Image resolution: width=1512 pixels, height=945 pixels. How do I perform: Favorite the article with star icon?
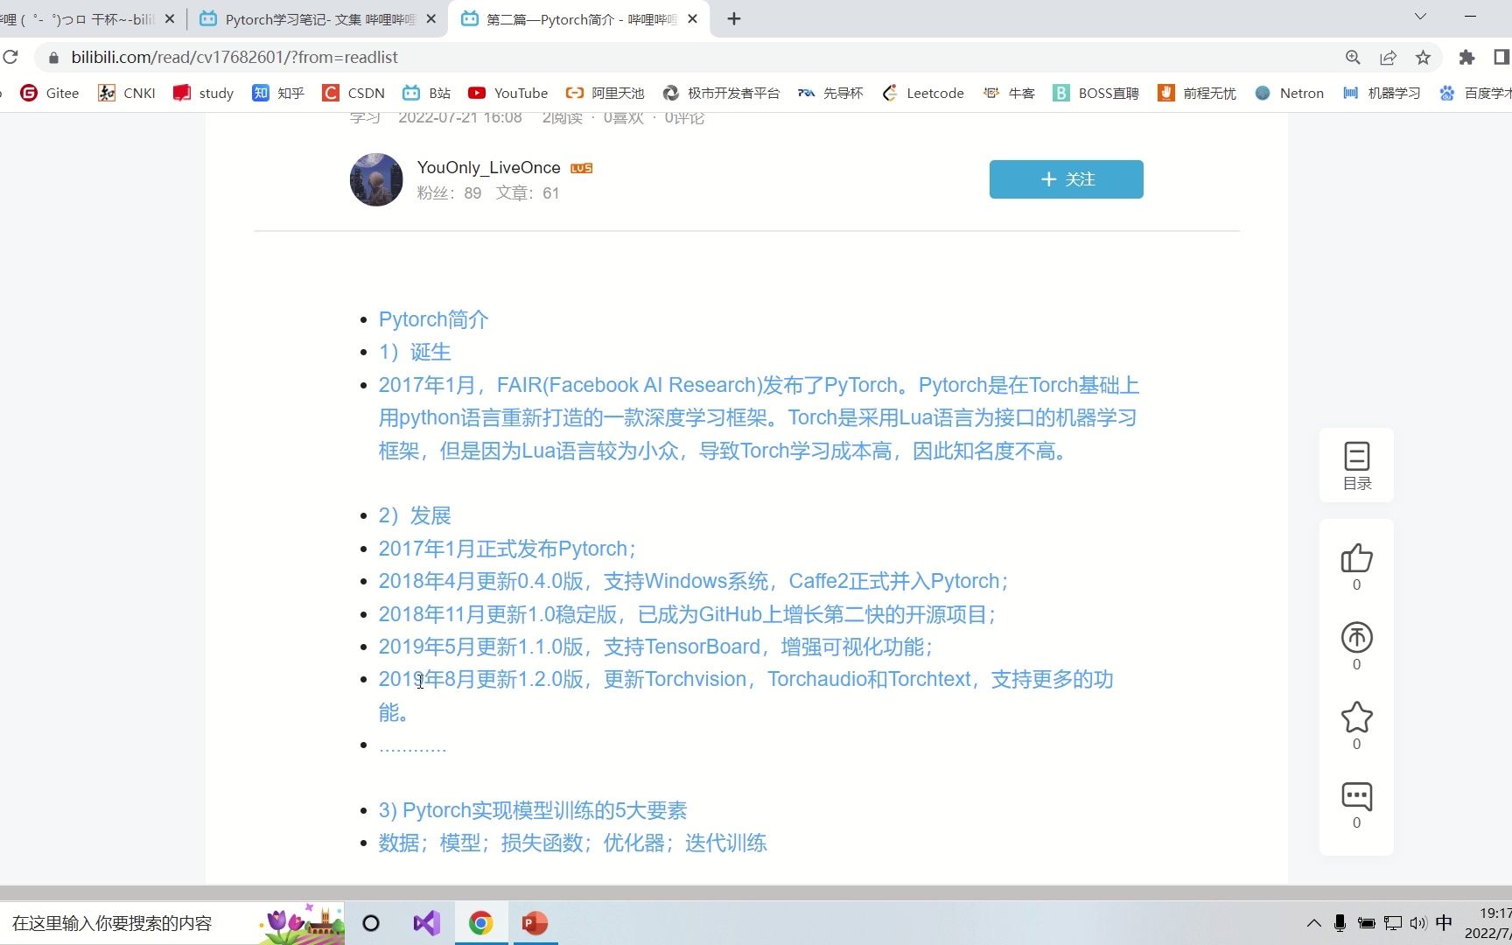pos(1356,717)
